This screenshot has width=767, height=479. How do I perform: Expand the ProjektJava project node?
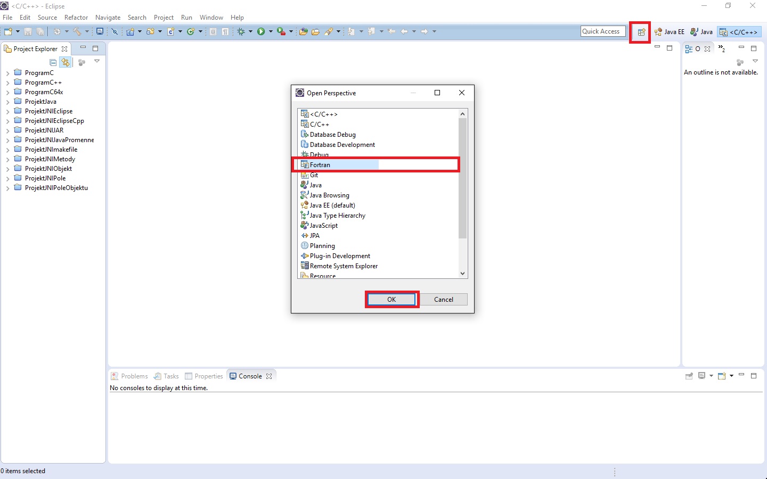tap(7, 102)
